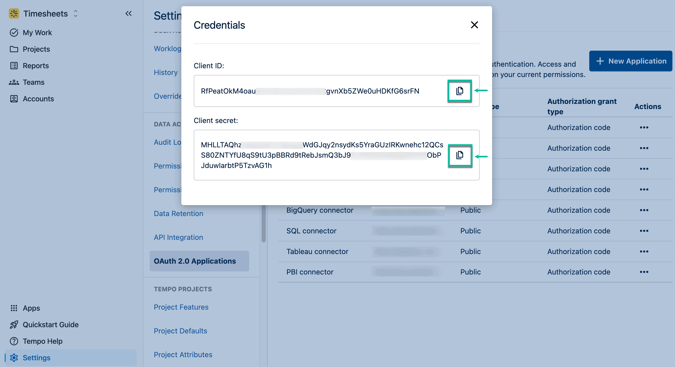Screen dimensions: 675x367
Task: Open the Apps grid icon
Action: point(14,308)
